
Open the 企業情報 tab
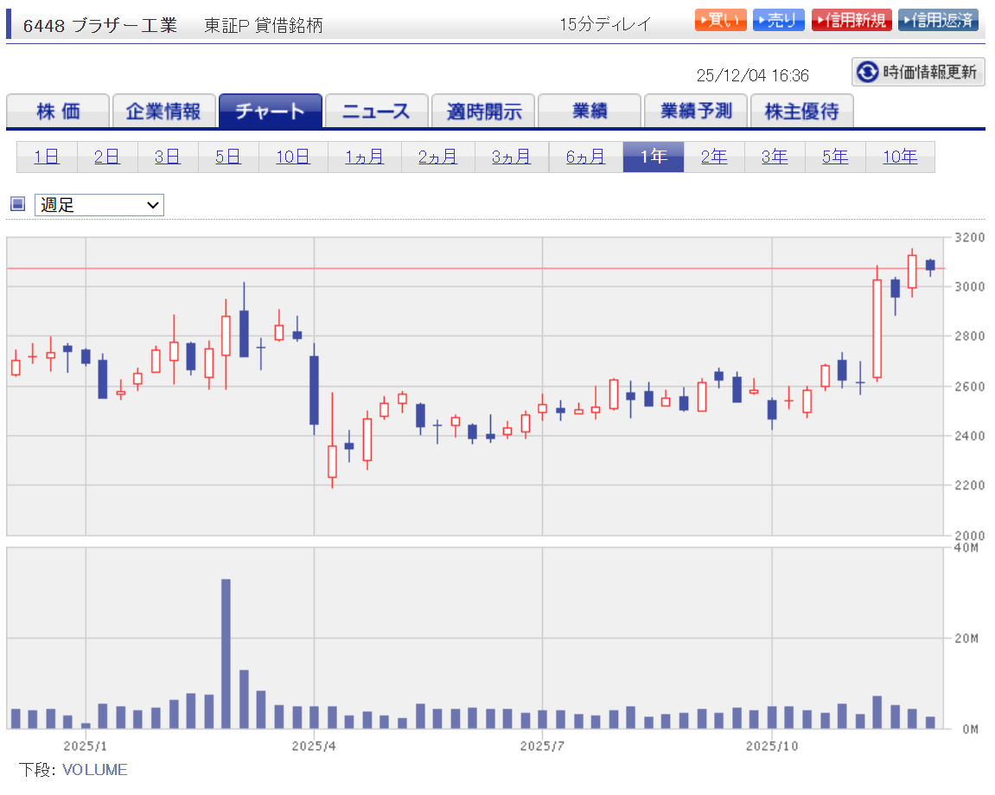163,112
